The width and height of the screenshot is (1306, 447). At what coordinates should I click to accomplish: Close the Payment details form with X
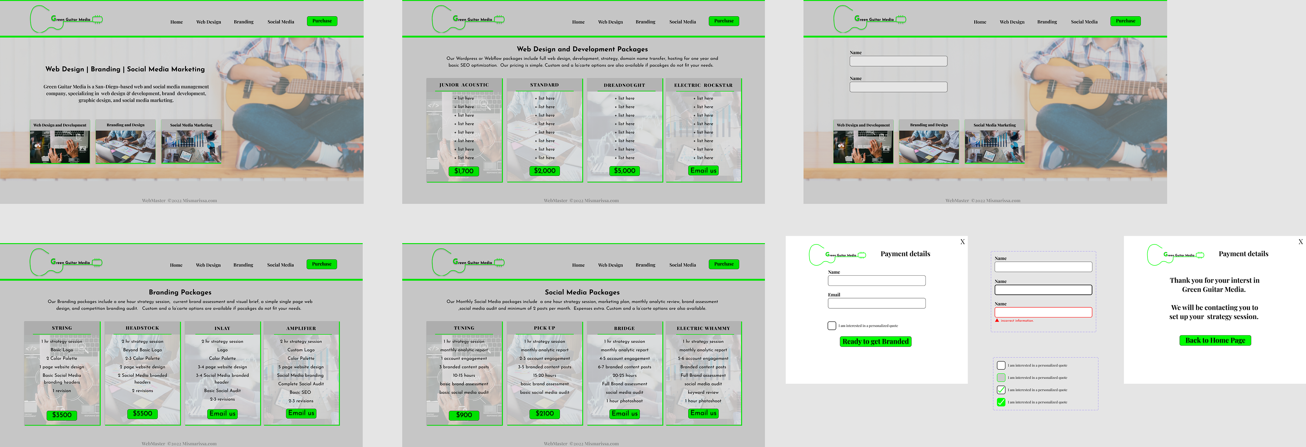pyautogui.click(x=962, y=242)
